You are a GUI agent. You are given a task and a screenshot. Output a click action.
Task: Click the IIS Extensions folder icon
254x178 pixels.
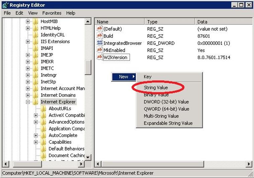(36, 42)
